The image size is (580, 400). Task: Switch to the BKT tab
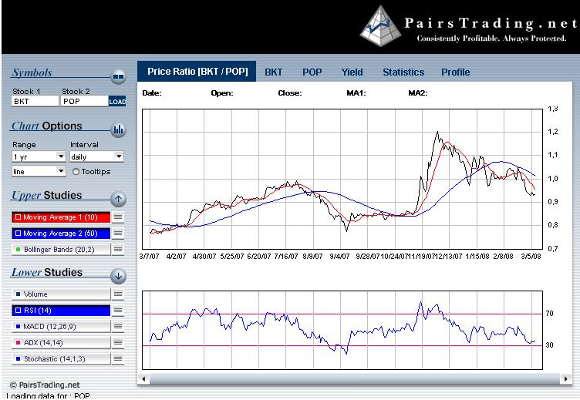pyautogui.click(x=273, y=72)
